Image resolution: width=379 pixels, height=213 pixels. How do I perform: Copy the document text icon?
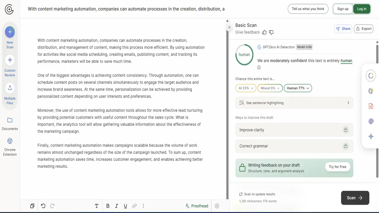(x=32, y=206)
